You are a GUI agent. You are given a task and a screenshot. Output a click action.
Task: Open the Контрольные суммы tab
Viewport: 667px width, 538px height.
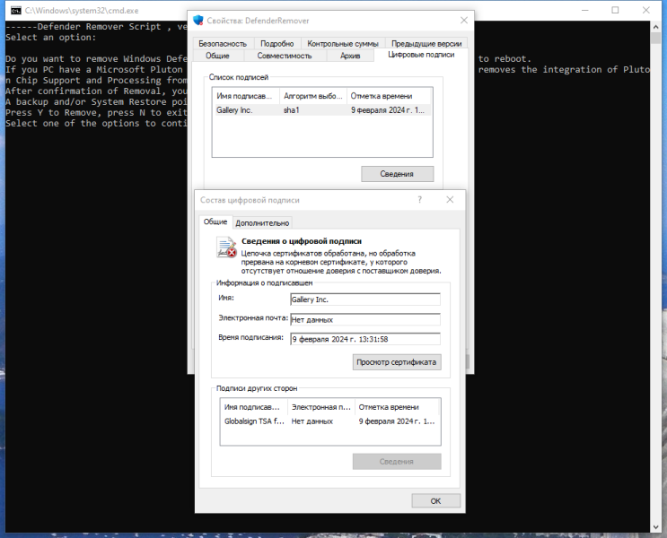tap(343, 43)
